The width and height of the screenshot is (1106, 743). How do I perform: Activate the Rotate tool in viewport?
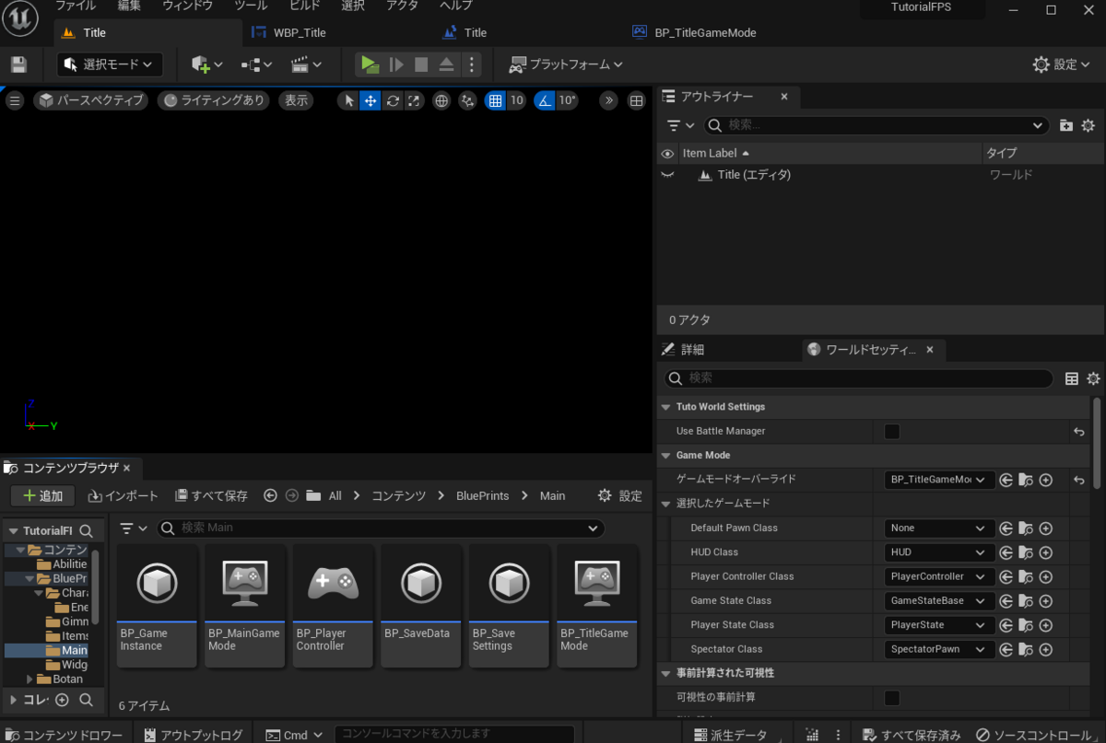(393, 100)
